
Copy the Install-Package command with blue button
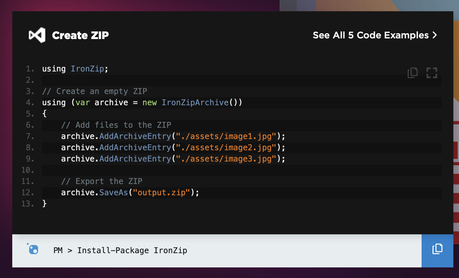point(437,251)
